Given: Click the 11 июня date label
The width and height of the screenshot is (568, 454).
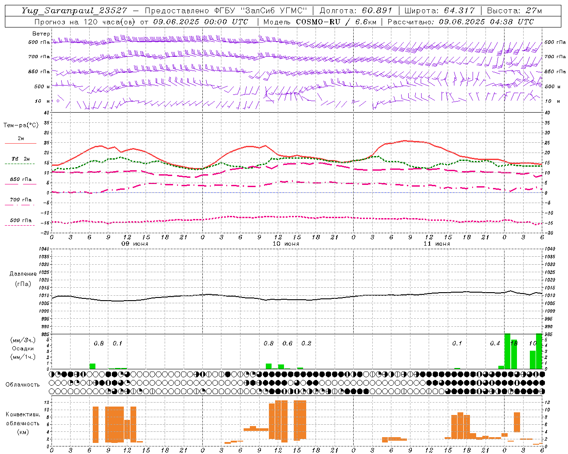Looking at the screenshot, I should point(437,244).
